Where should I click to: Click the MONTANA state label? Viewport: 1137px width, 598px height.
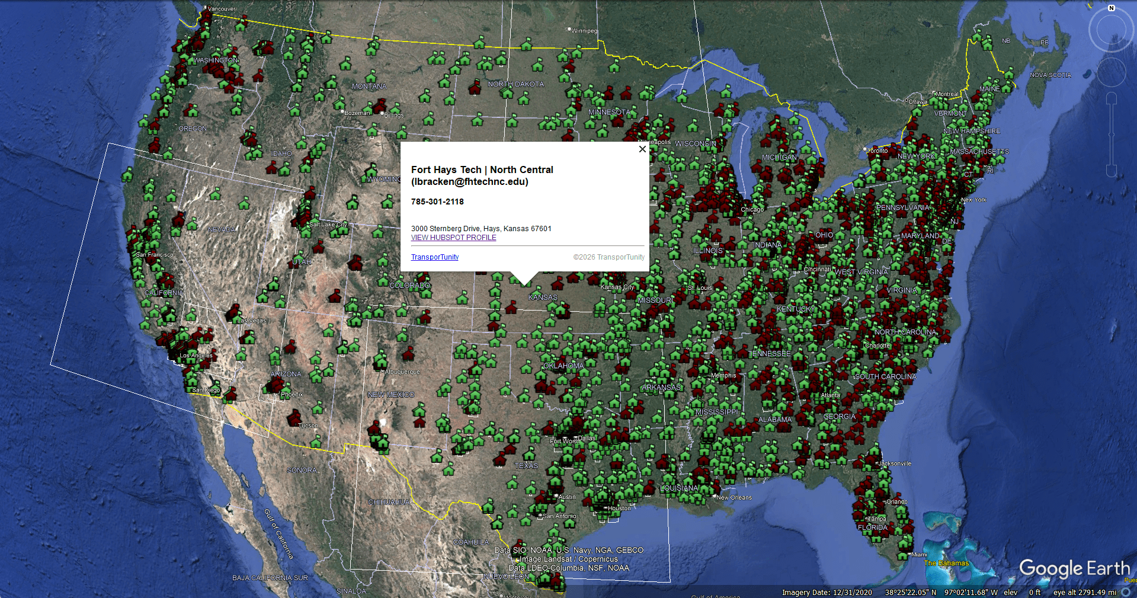369,87
